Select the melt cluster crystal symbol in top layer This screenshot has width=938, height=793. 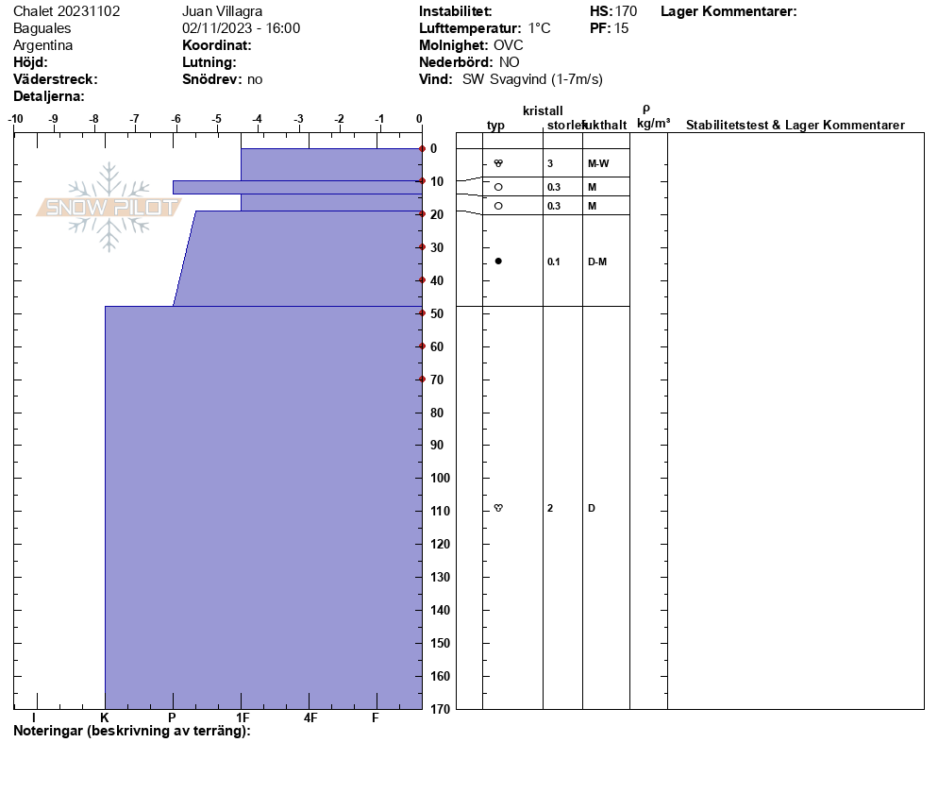498,163
